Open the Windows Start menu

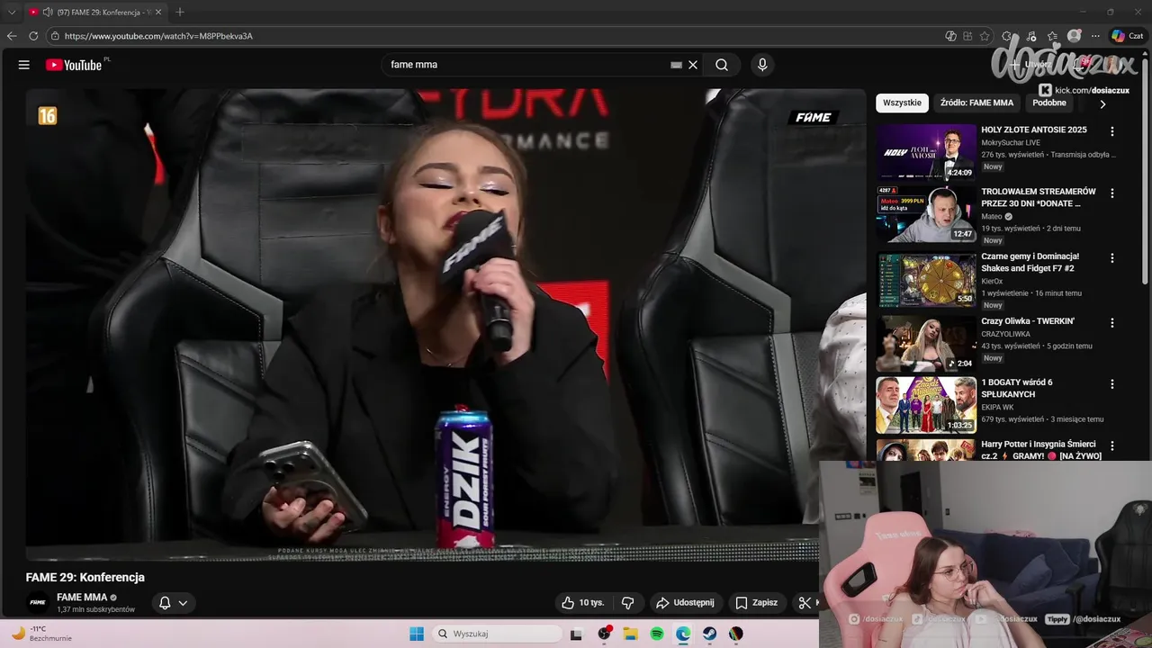pyautogui.click(x=417, y=634)
